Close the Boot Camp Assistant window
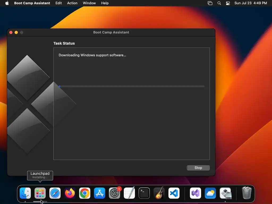 point(11,32)
